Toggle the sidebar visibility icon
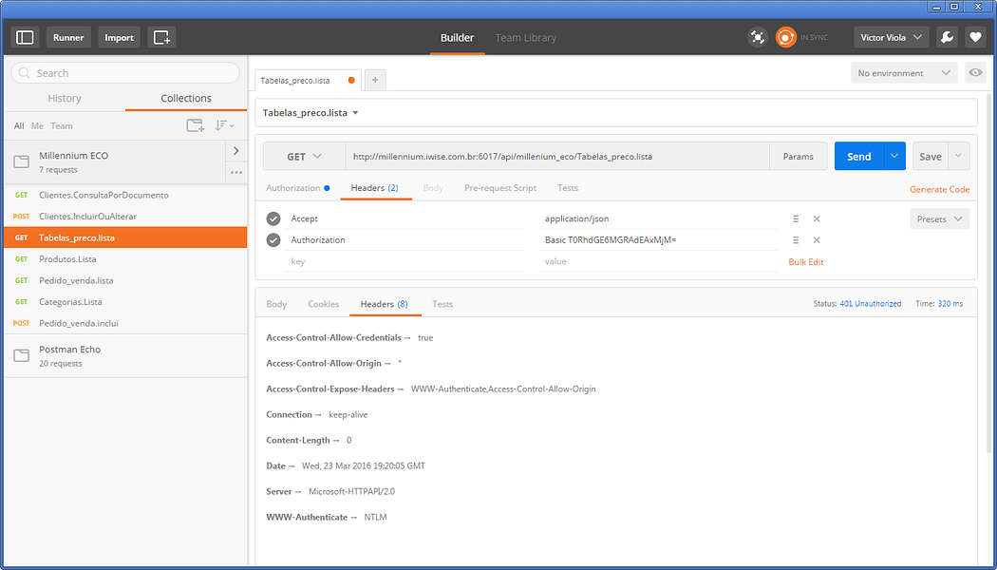 [25, 37]
